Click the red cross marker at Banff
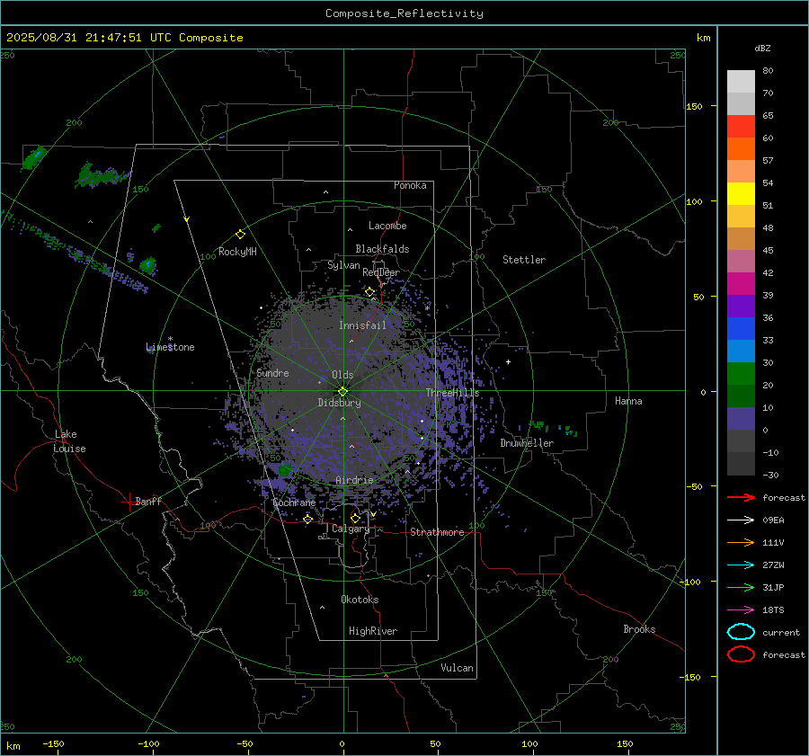 pyautogui.click(x=129, y=502)
